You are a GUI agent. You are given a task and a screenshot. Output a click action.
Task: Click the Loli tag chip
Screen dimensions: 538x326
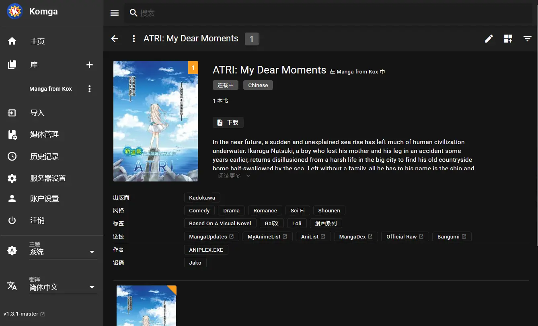coord(297,223)
